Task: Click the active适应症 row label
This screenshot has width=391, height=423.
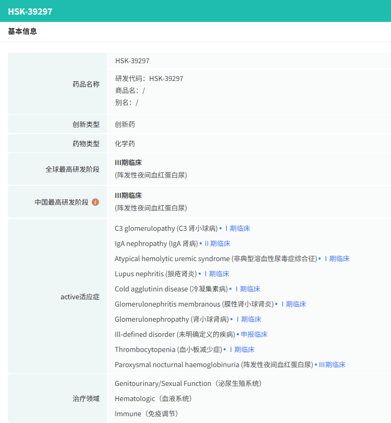Action: [x=80, y=297]
